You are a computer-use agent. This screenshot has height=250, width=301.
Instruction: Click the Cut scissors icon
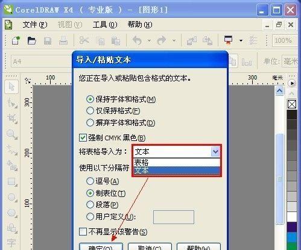coord(84,40)
